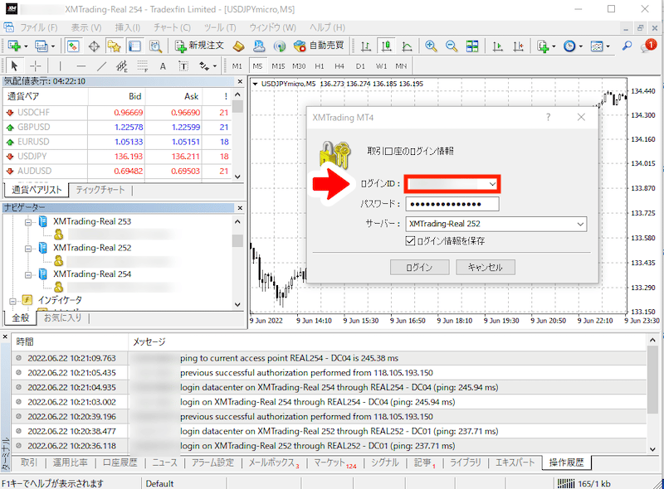
Task: Click the キャンセル button
Action: pyautogui.click(x=486, y=268)
